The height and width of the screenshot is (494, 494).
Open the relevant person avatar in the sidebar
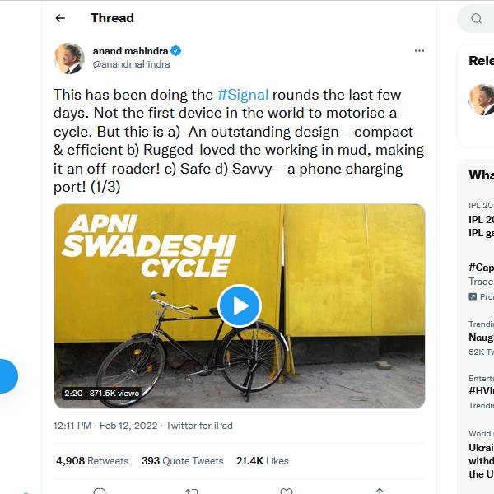(x=482, y=99)
